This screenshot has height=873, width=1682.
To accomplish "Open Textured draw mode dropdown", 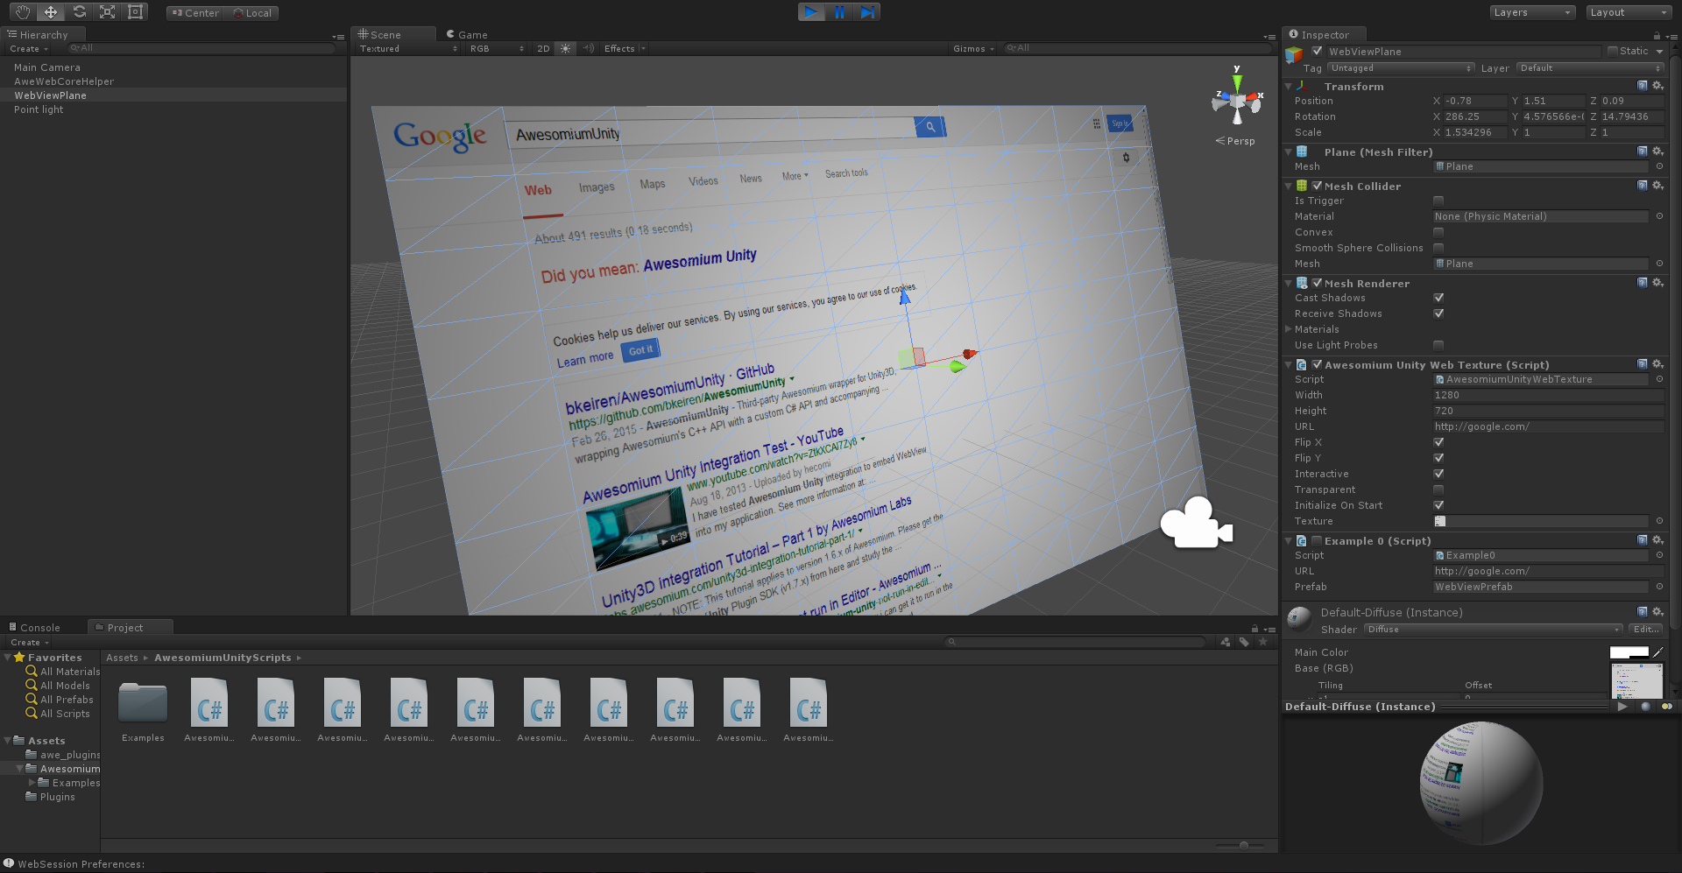I will coord(408,49).
